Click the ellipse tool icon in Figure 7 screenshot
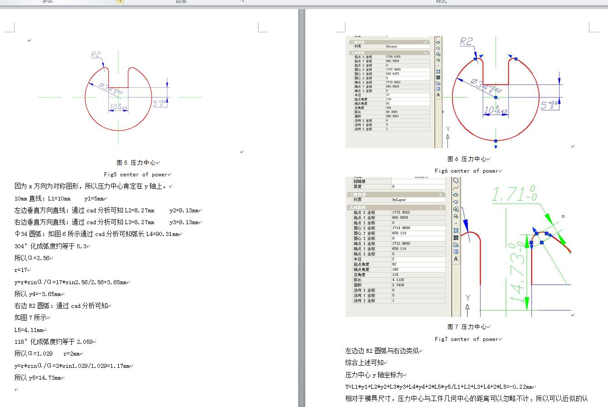This screenshot has height=407, width=608. pyautogui.click(x=456, y=195)
